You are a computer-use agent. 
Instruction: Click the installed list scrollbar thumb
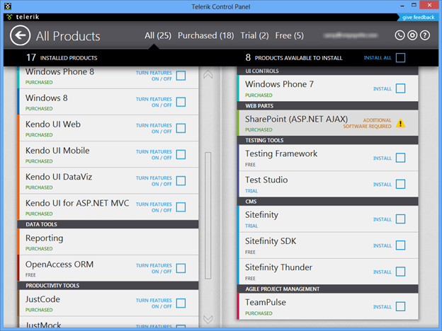[x=208, y=216]
